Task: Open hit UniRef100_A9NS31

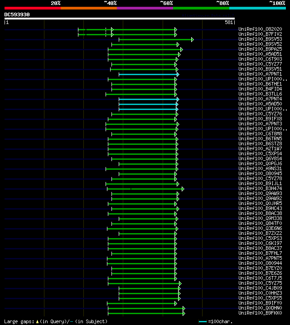Action: click(x=260, y=168)
